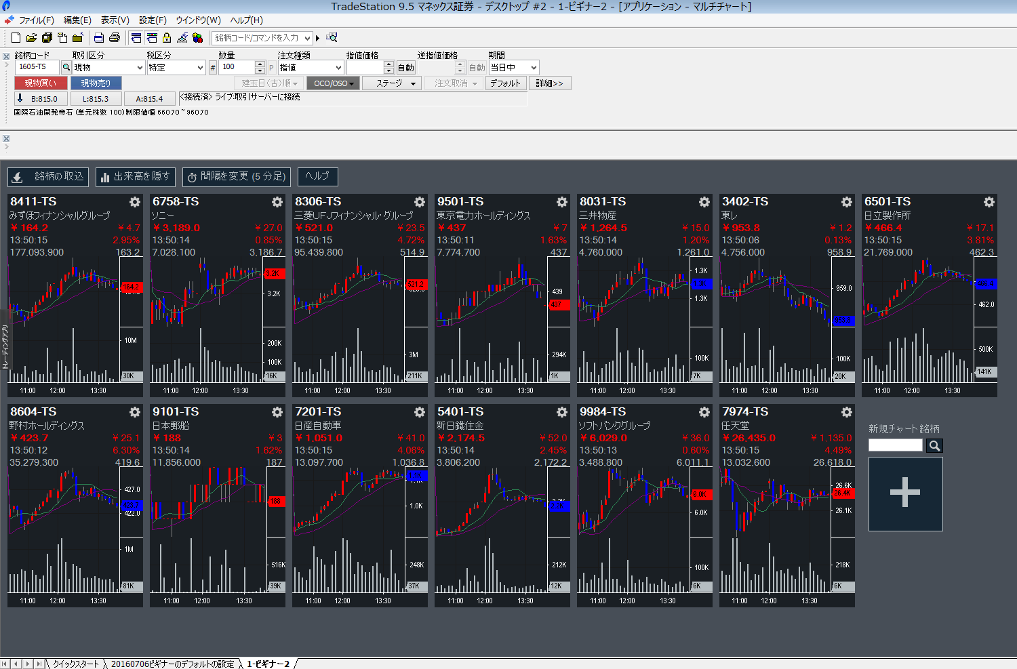Click the red 現物買い button
This screenshot has width=1017, height=669.
(x=41, y=83)
